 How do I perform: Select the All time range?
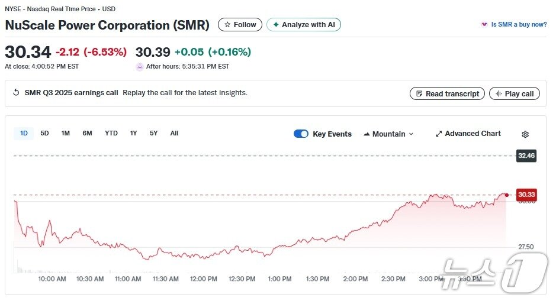(x=174, y=134)
